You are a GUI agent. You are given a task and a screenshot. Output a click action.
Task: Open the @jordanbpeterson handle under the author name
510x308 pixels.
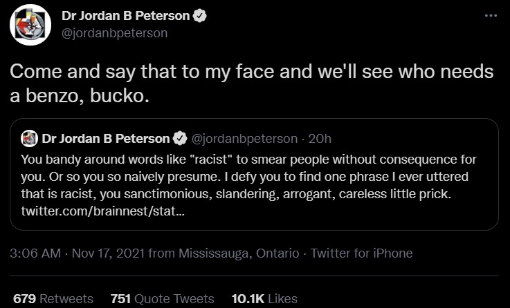click(114, 33)
